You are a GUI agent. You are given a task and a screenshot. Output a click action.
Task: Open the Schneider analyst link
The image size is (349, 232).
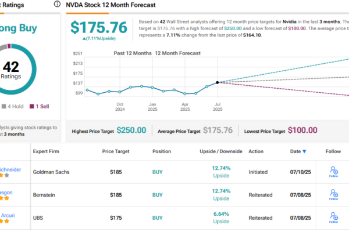(x=10, y=169)
